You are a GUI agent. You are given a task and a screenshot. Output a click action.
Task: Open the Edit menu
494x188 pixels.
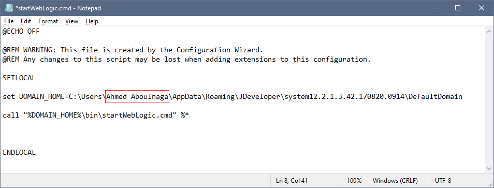(26, 21)
